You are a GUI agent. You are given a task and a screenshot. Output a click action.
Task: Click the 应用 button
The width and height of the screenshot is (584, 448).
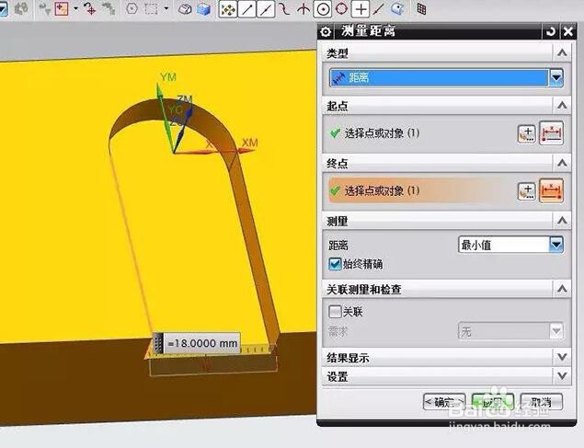[493, 402]
